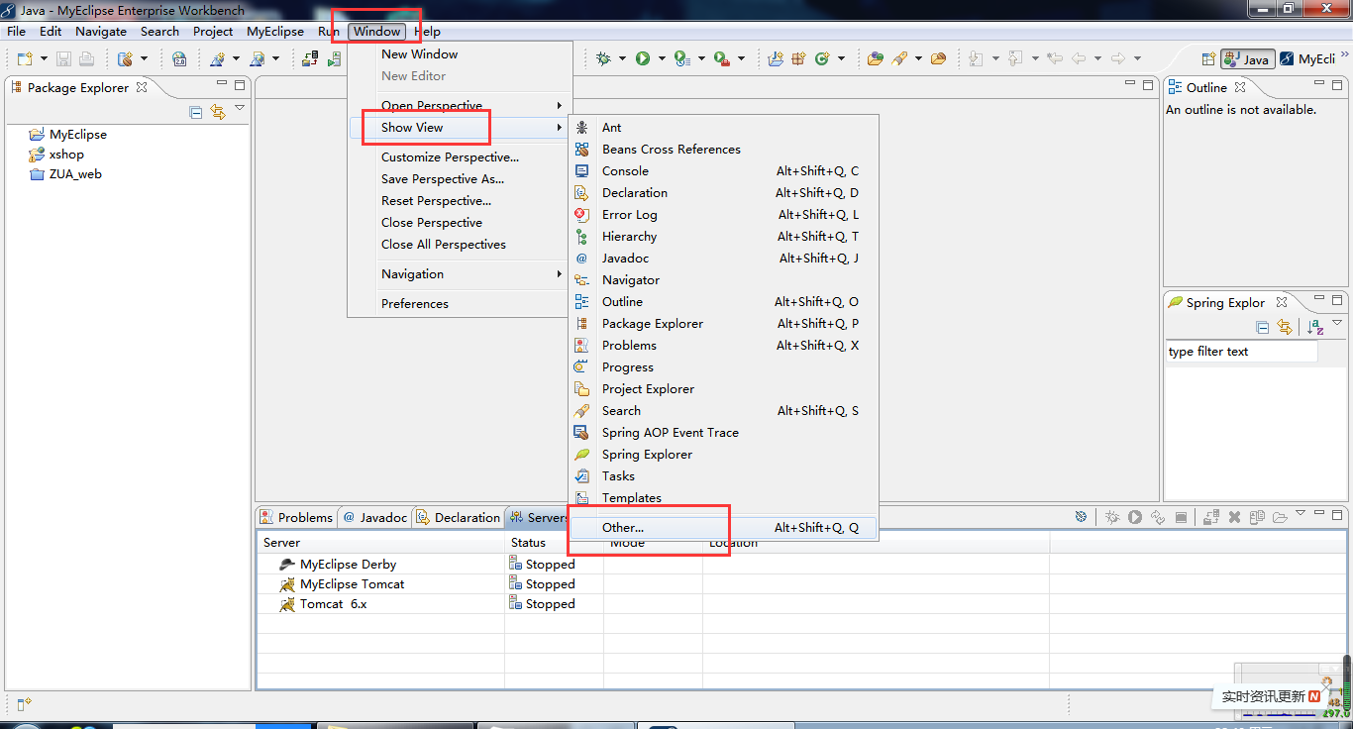Choose Error Log from Show View list
1353x729 pixels.
(x=724, y=215)
